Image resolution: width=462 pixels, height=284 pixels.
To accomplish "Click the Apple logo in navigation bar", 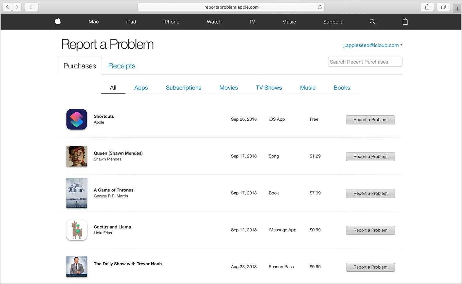I will click(58, 21).
